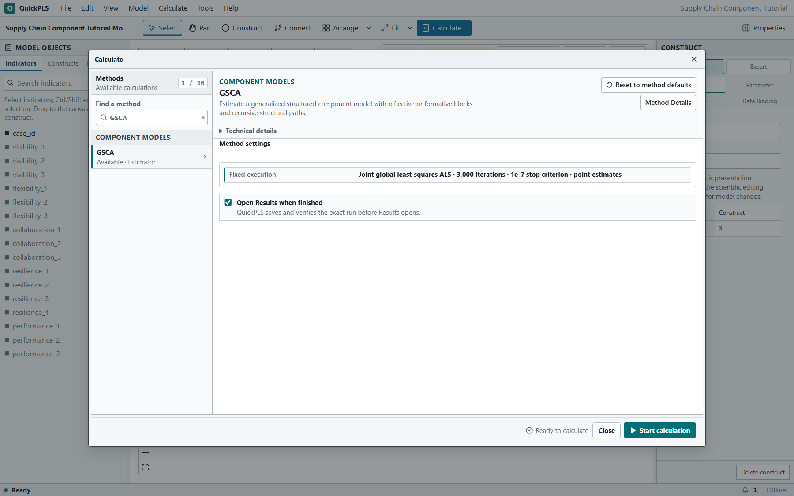The width and height of the screenshot is (794, 496).
Task: Click the Expert tab in Construct panel
Action: pyautogui.click(x=758, y=67)
